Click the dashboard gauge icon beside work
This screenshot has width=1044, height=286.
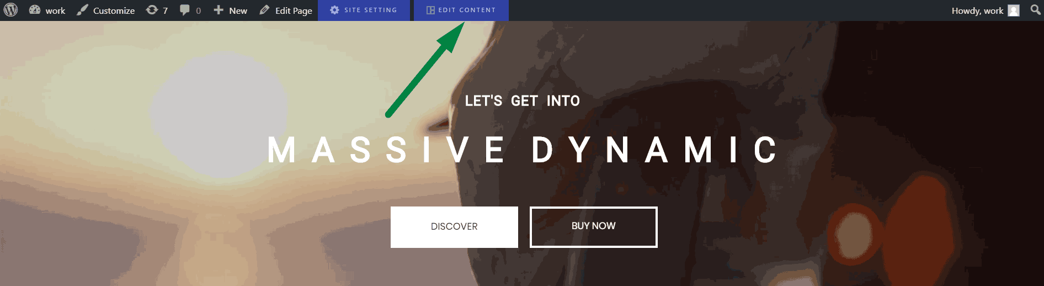tap(34, 10)
